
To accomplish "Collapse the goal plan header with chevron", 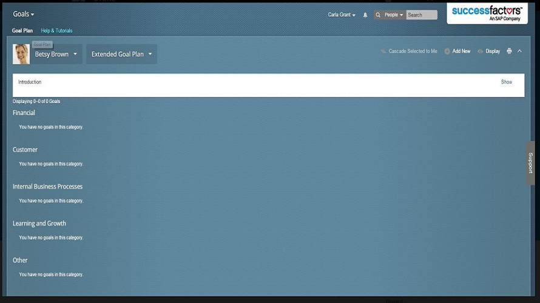I will pos(519,52).
